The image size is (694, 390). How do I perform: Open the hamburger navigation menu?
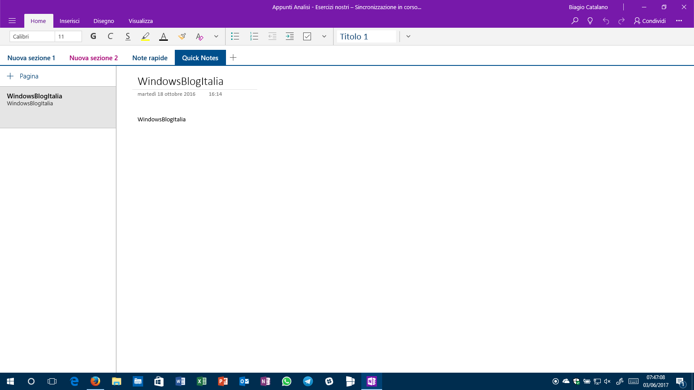(x=12, y=21)
